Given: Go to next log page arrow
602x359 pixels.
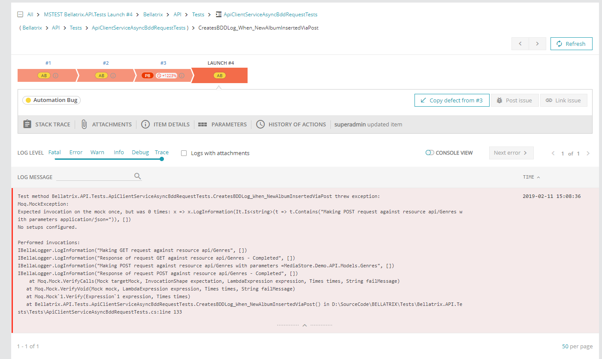Looking at the screenshot, I should (588, 153).
